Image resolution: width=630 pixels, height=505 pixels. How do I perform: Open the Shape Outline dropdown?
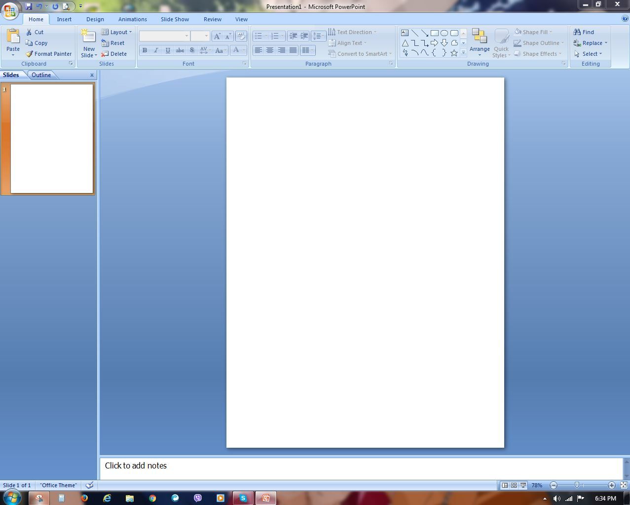[x=539, y=43]
